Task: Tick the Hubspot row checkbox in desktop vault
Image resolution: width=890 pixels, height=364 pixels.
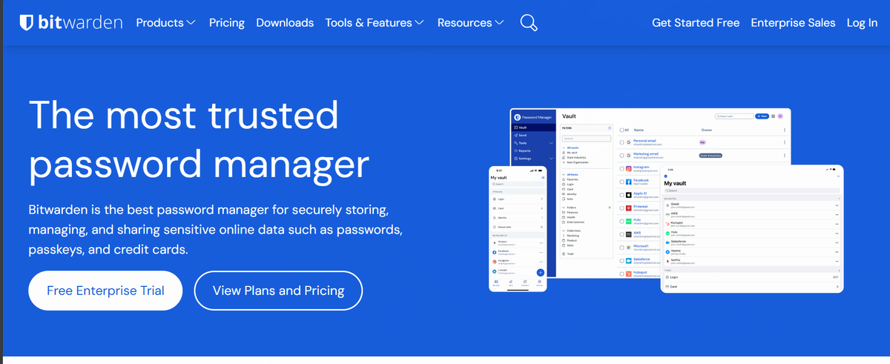Action: [622, 274]
